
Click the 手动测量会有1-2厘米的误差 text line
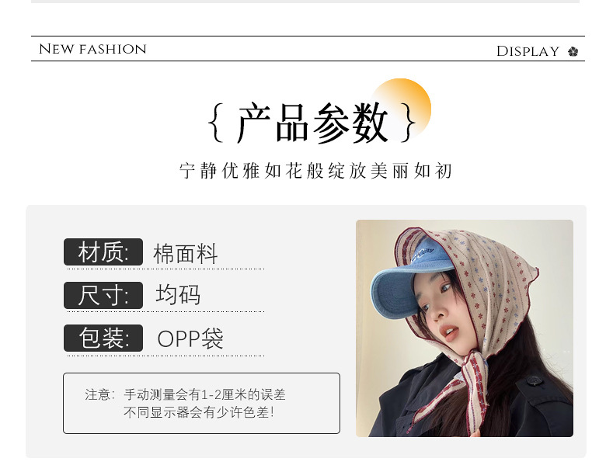(205, 394)
